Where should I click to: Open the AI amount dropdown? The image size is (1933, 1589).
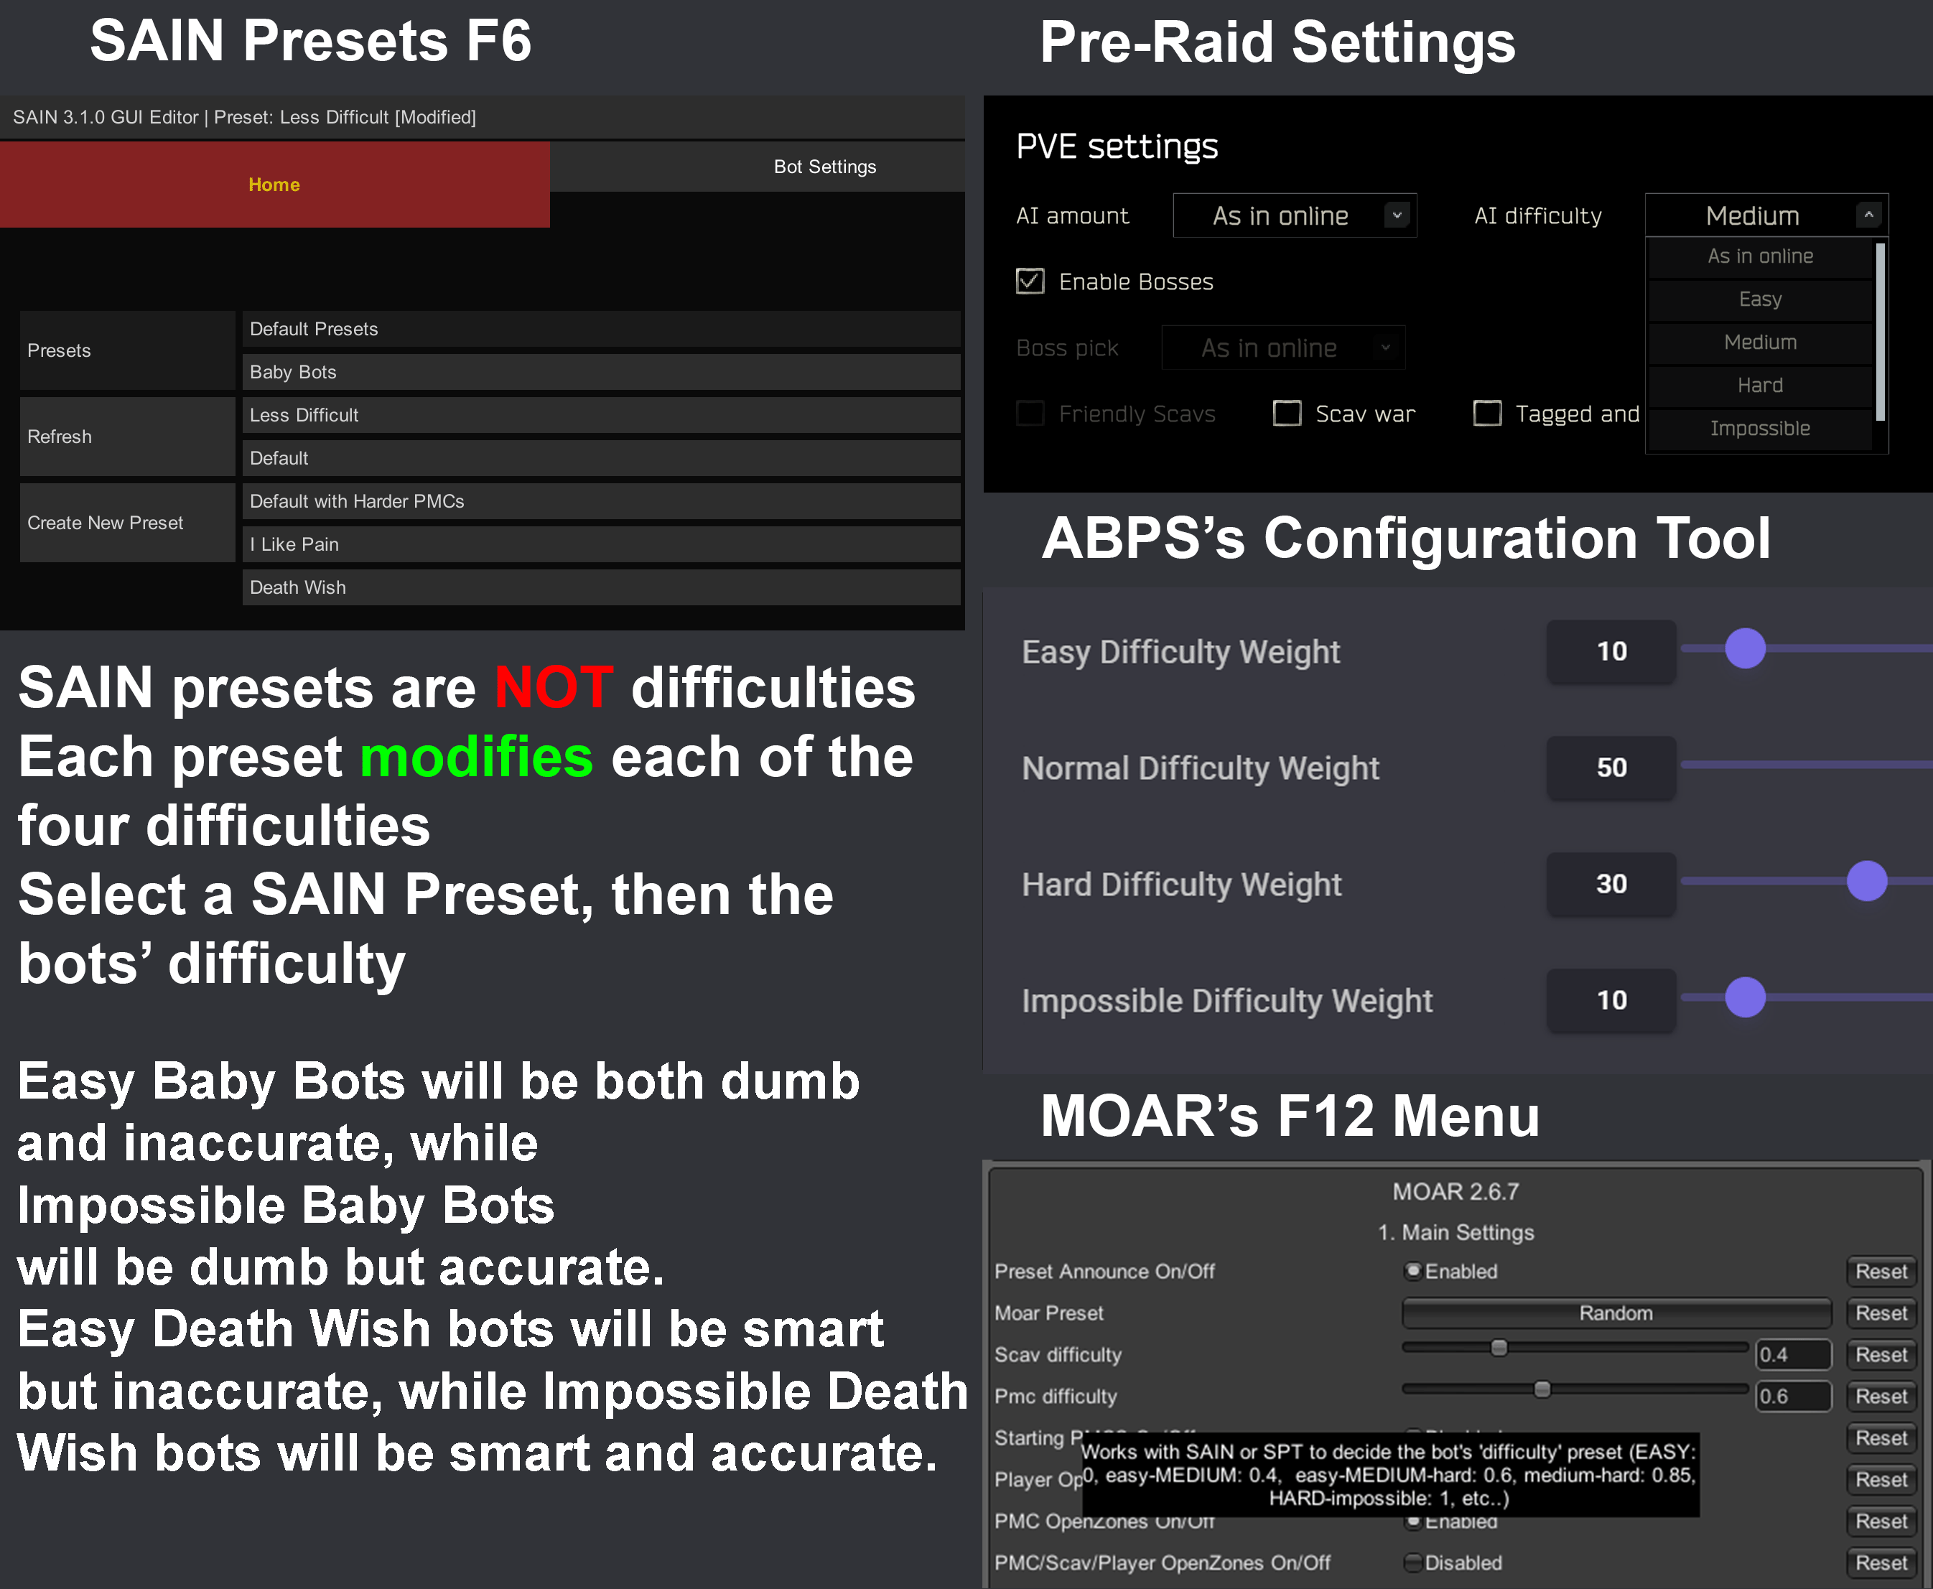point(1294,215)
